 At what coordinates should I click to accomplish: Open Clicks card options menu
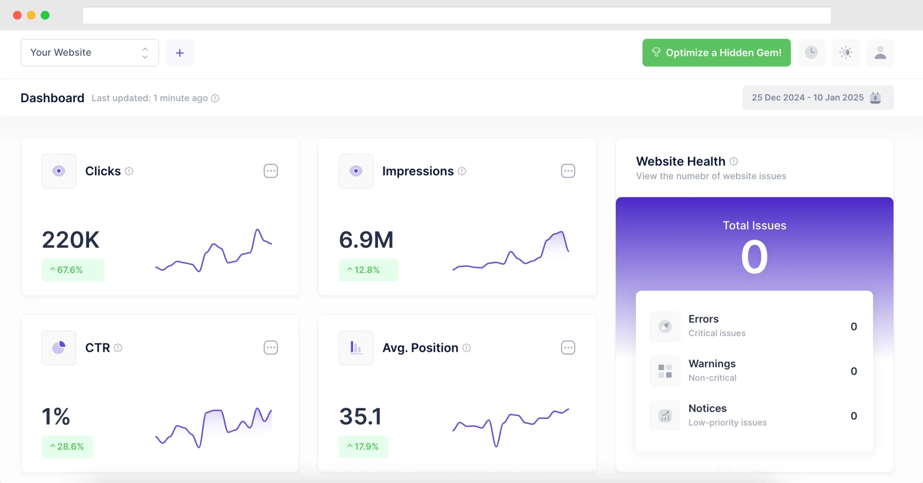(x=271, y=171)
